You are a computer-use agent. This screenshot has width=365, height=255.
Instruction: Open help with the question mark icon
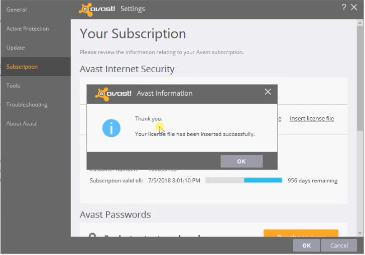click(x=344, y=8)
